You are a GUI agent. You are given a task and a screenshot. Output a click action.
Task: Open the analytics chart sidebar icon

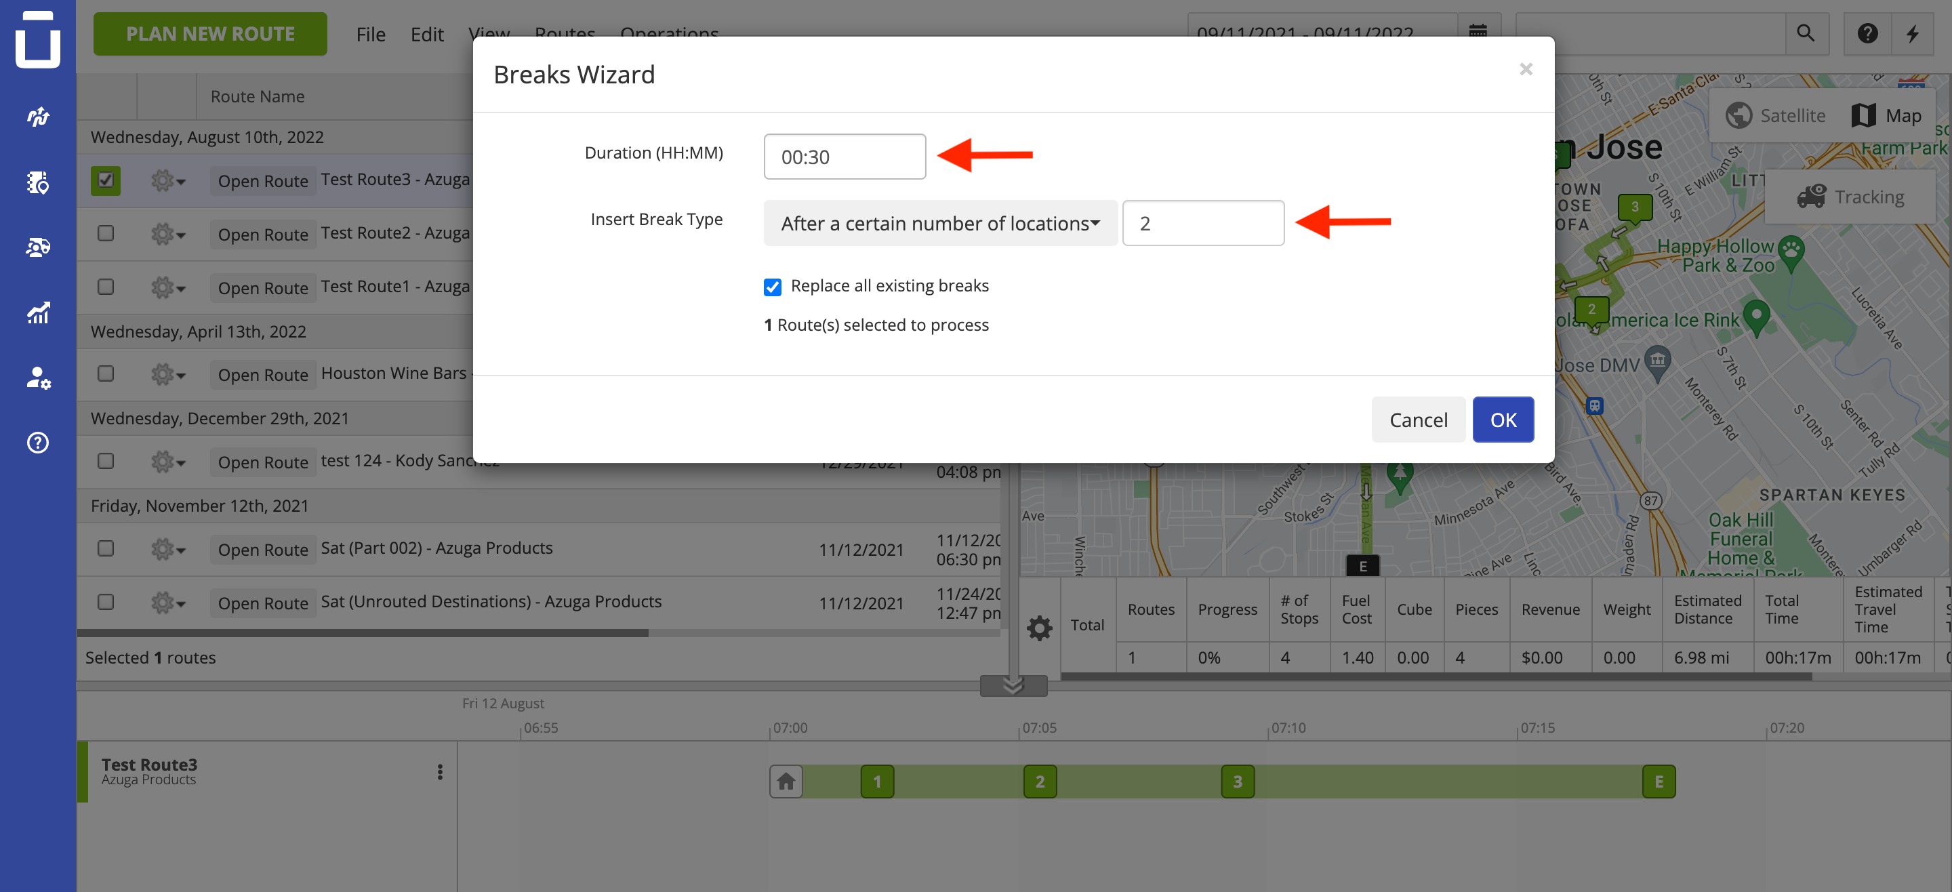[38, 312]
